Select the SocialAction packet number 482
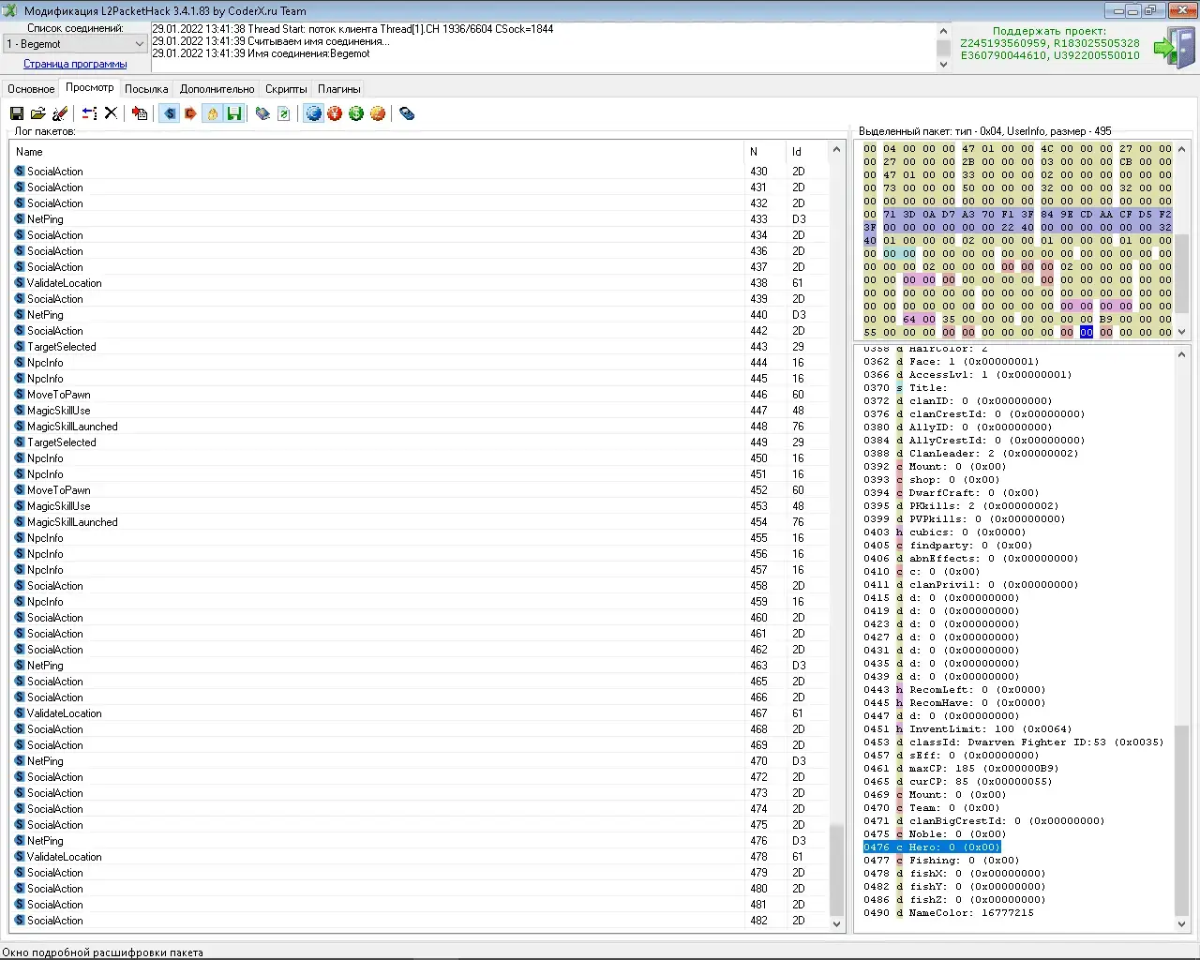The image size is (1200, 960). click(420, 921)
